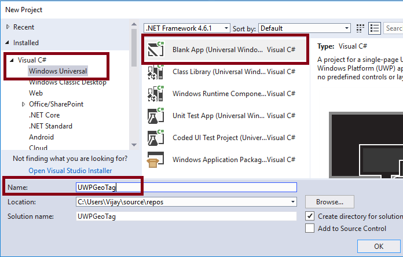Select Blank App (Universal Windows) name

[218, 50]
